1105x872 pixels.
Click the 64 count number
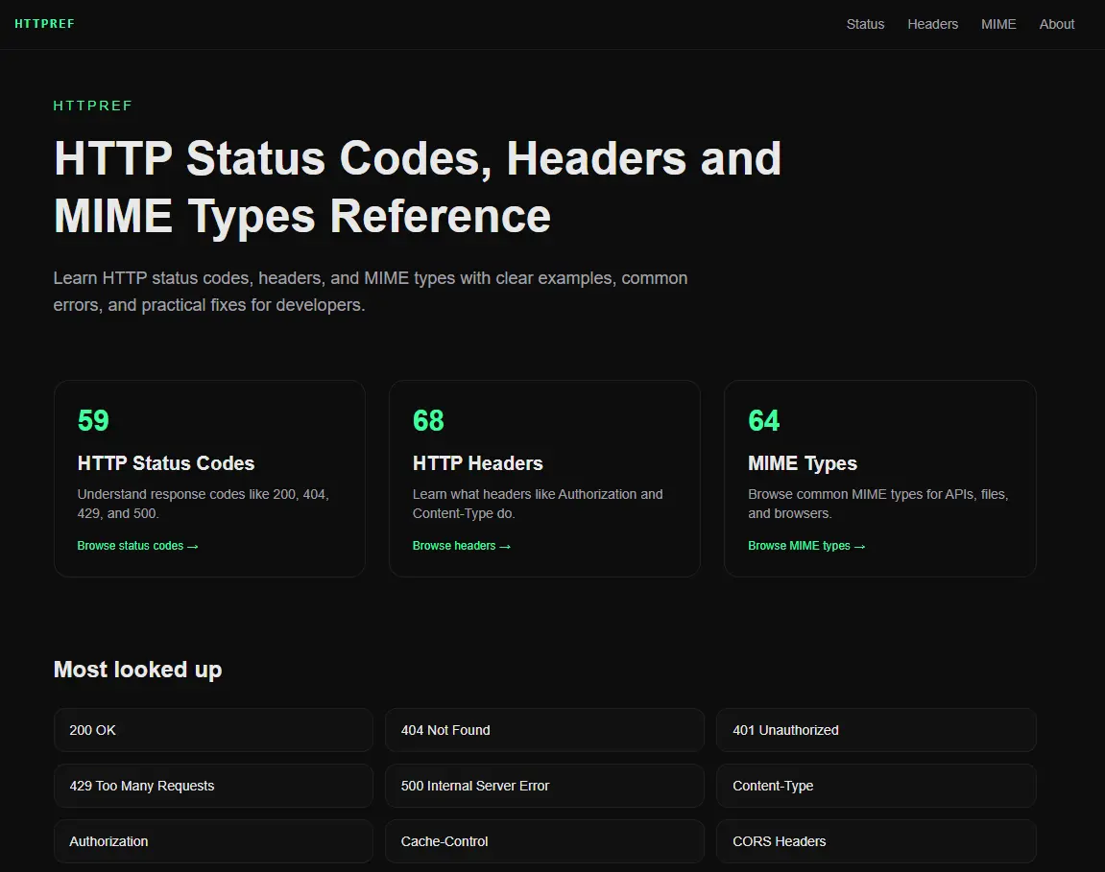pos(764,420)
